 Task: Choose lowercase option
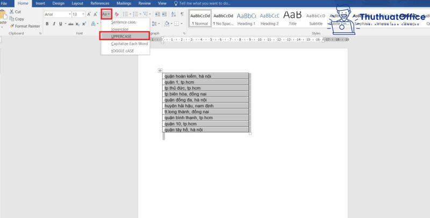coord(125,29)
